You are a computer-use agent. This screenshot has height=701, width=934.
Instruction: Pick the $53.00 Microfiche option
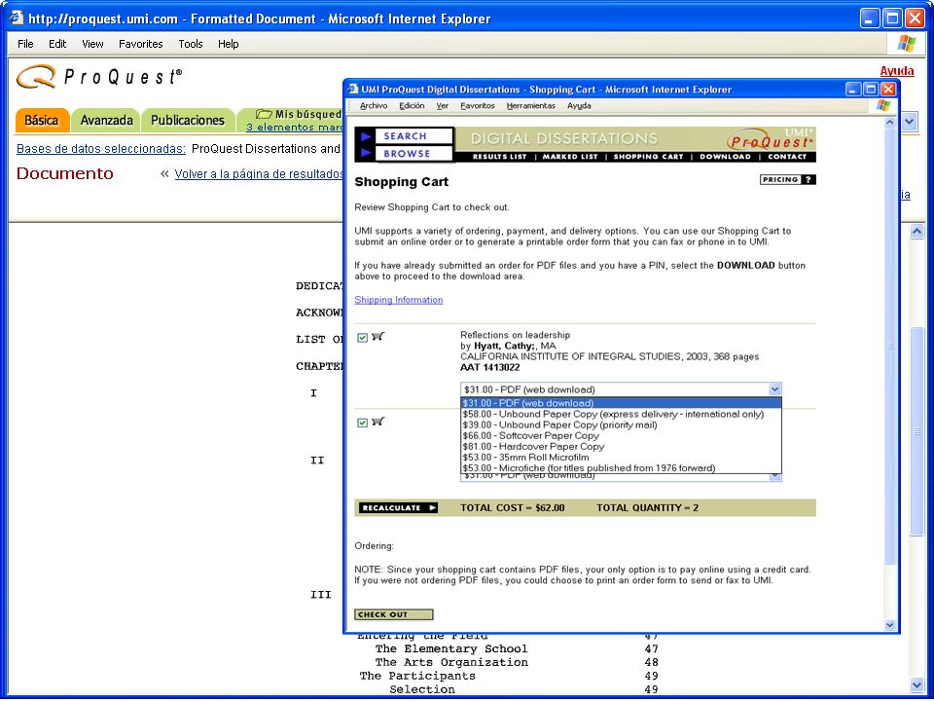[x=621, y=468]
